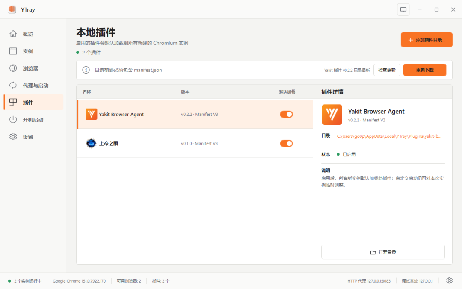Click the 默认加载 column header

(x=287, y=91)
